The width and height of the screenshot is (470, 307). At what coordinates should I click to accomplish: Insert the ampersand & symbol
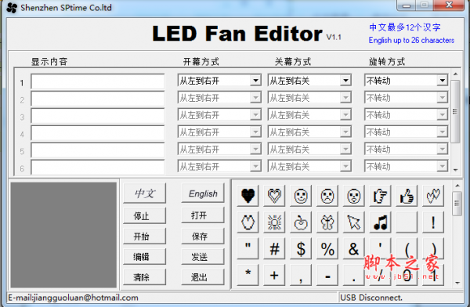click(354, 249)
